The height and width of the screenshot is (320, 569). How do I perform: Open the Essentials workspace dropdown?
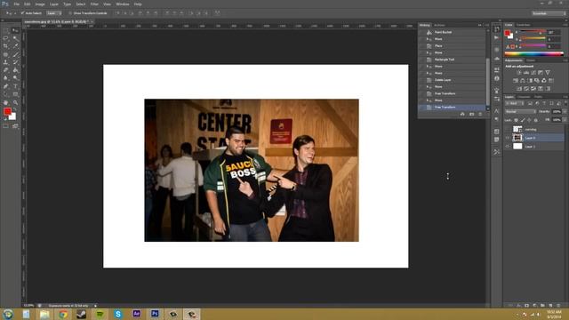[x=549, y=13]
